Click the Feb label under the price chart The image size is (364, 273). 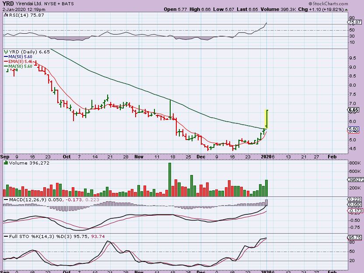point(332,157)
